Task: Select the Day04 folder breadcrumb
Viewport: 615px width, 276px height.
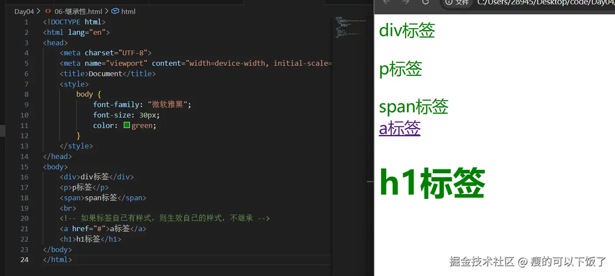Action: point(24,11)
